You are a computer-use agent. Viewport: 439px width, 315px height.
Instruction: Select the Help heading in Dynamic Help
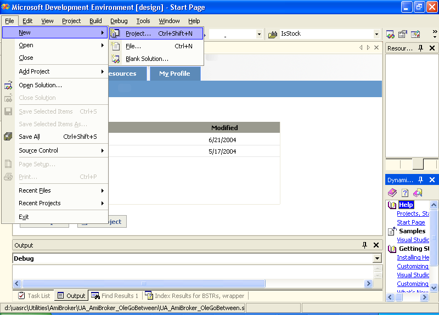pyautogui.click(x=406, y=205)
